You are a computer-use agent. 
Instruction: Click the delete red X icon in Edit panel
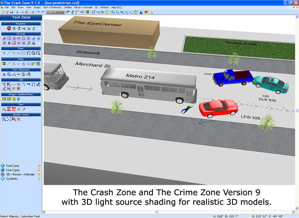8,84
